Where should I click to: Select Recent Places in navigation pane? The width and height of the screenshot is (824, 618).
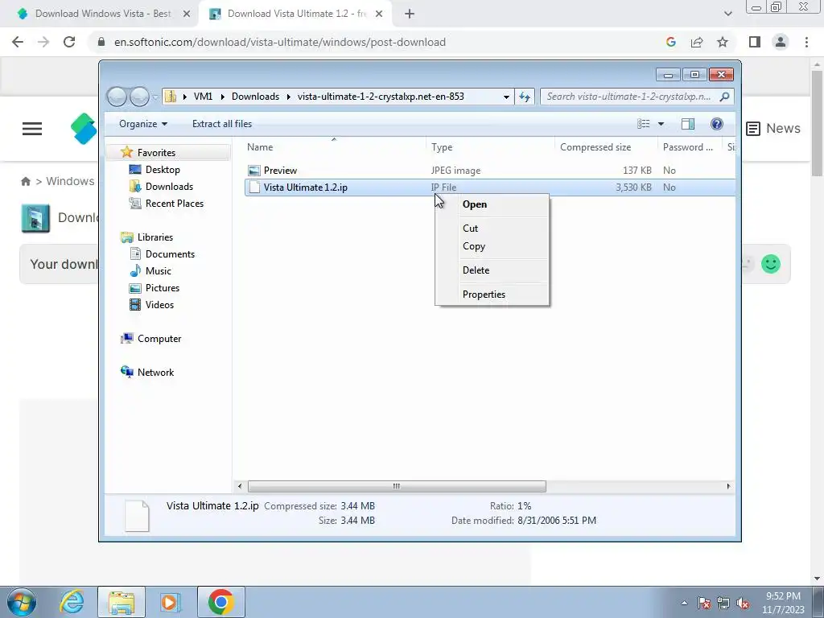[x=175, y=204]
